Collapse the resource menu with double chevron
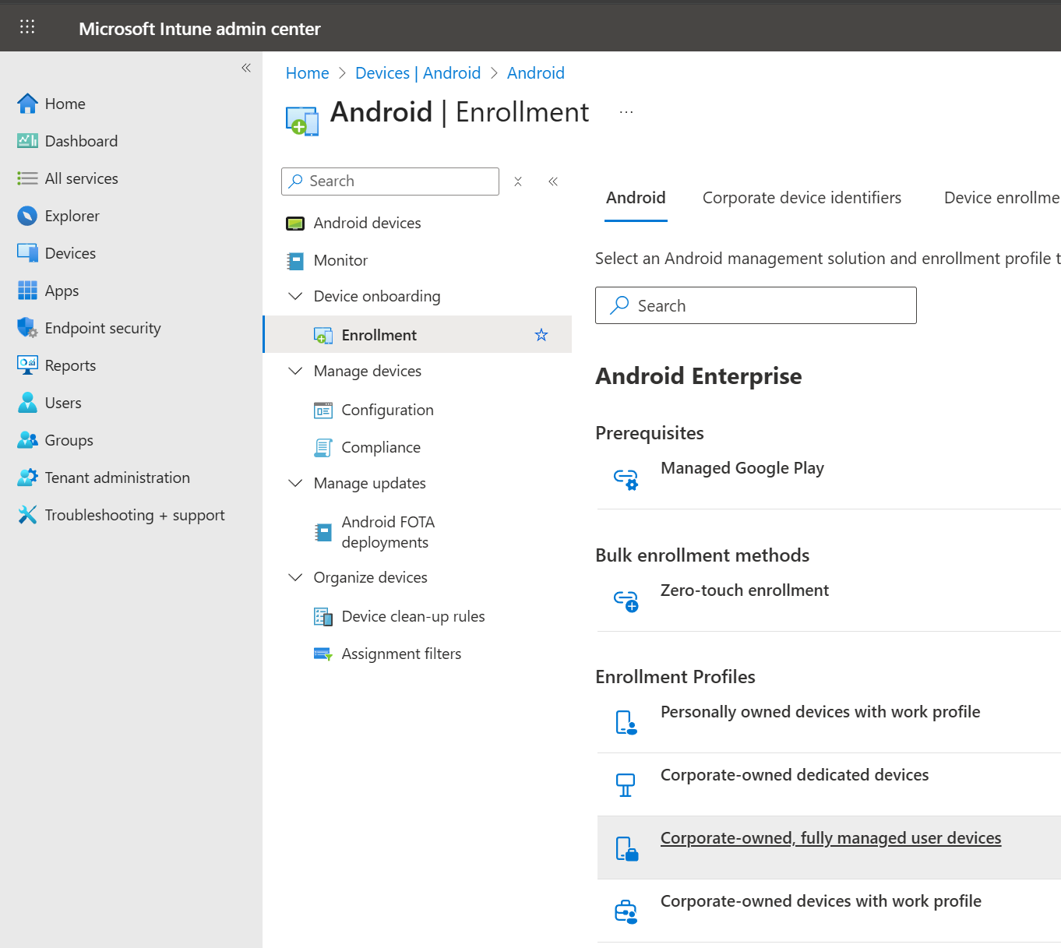 click(x=553, y=181)
